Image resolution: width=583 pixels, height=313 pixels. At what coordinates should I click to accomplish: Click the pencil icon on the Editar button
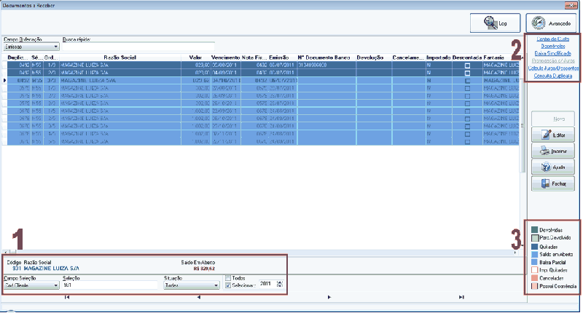[546, 135]
